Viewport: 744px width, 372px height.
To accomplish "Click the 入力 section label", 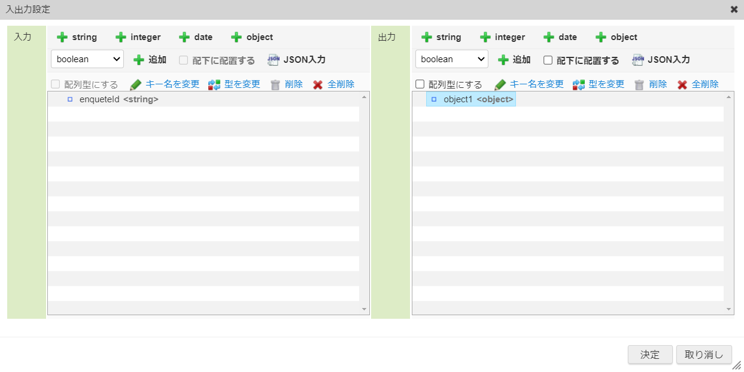I will 22,37.
